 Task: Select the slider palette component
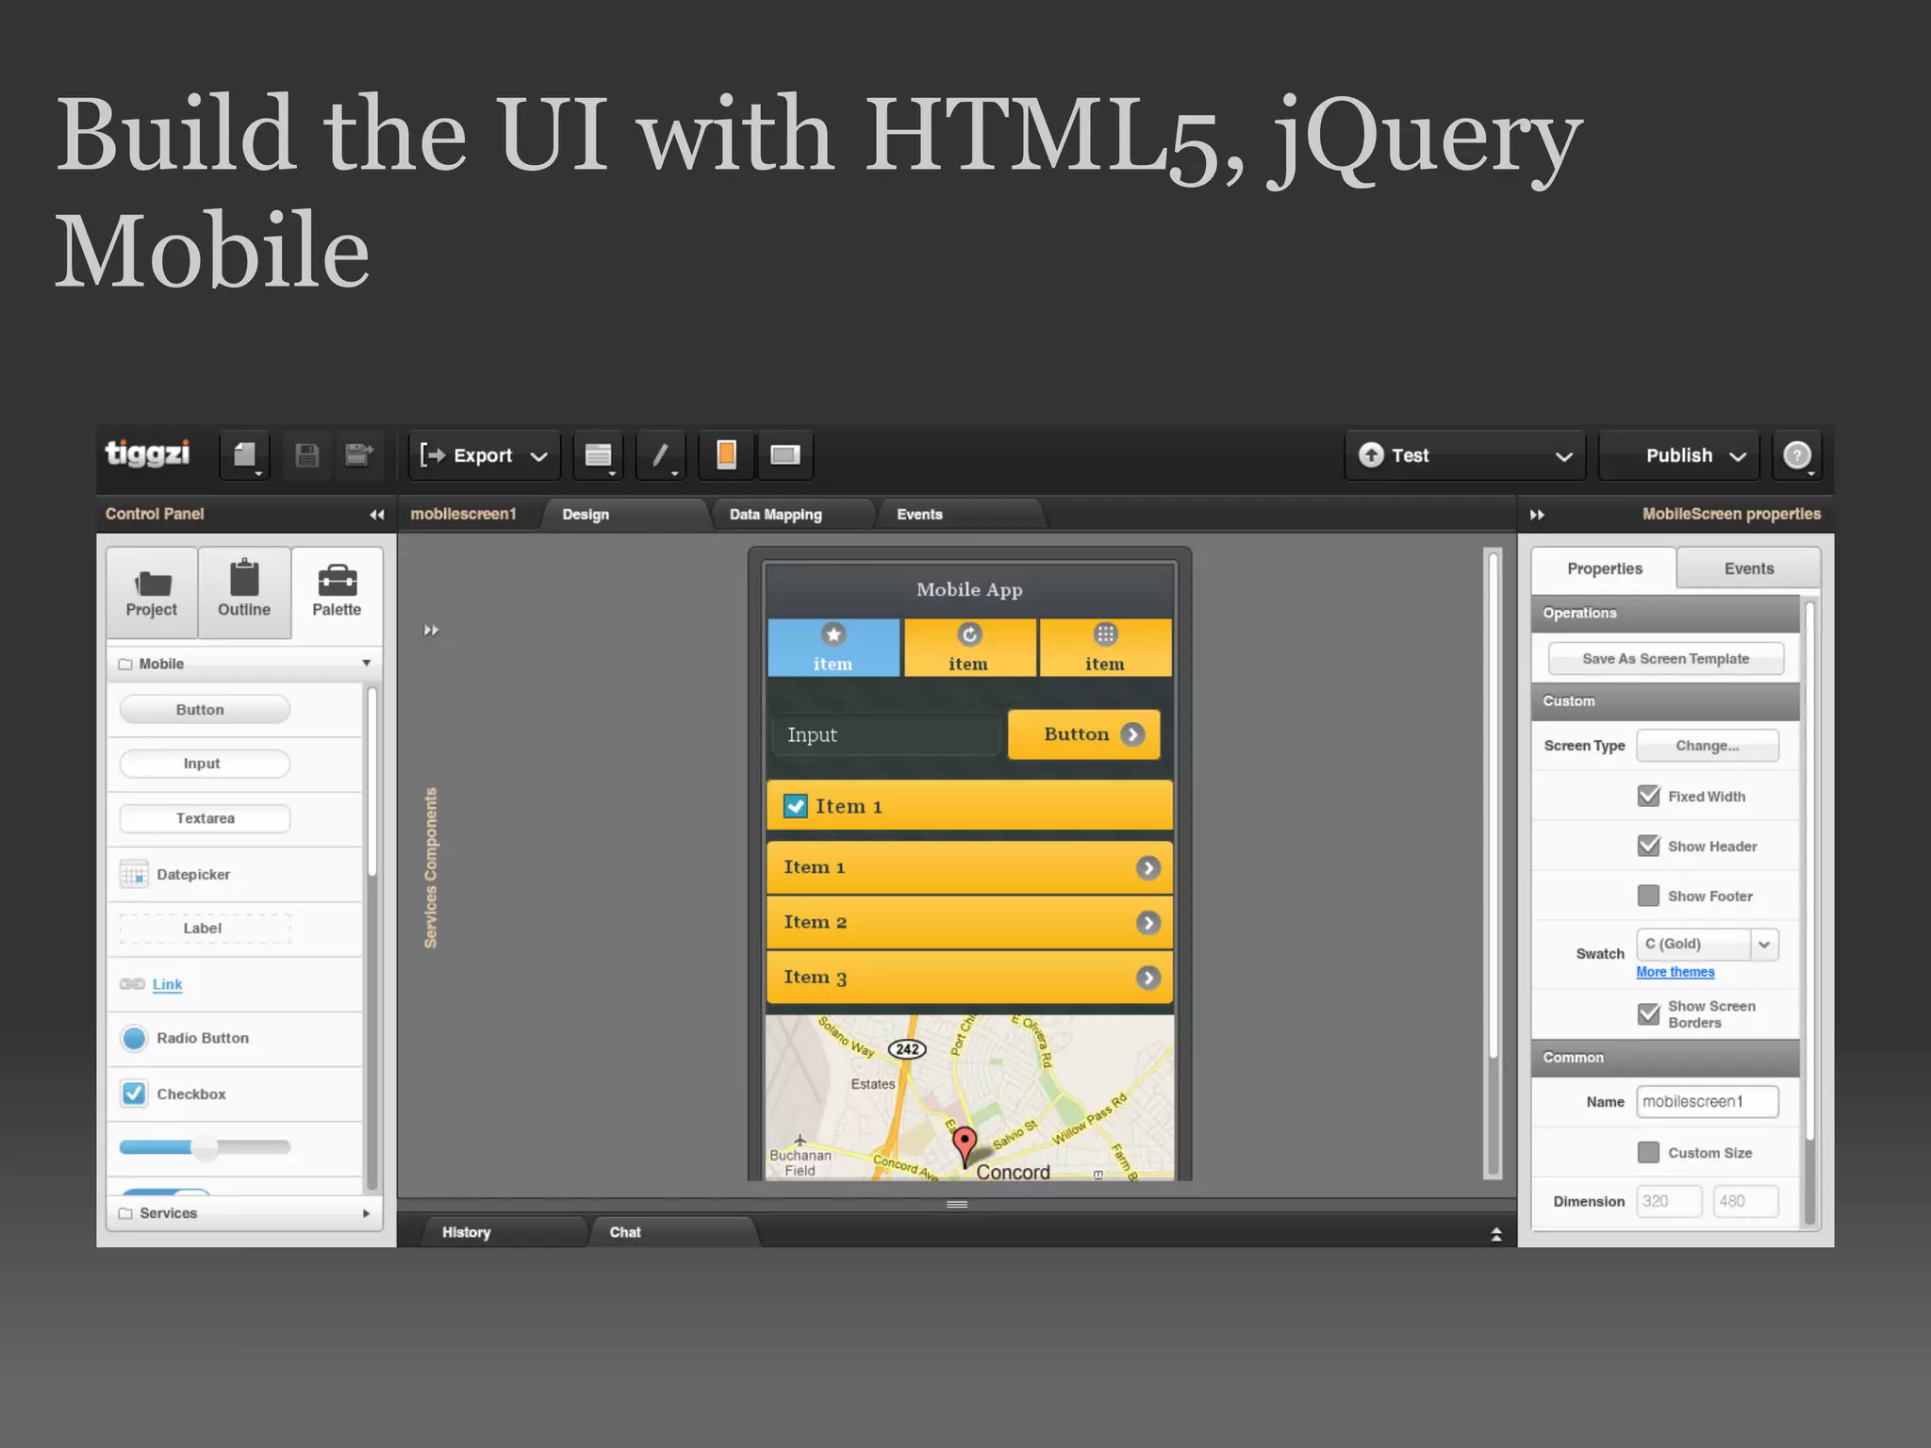pyautogui.click(x=205, y=1147)
